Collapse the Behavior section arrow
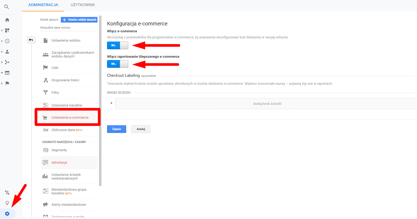 coord(2,73)
